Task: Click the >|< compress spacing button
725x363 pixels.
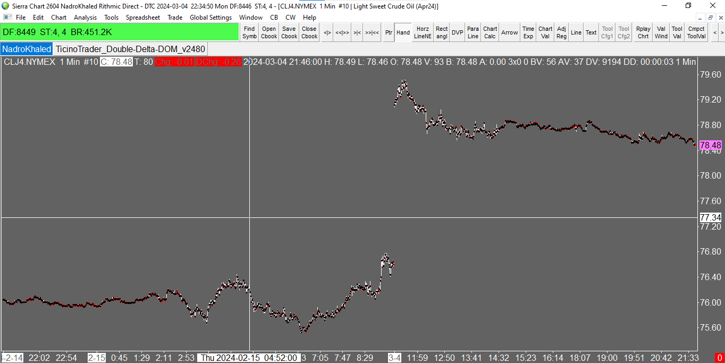Action: tap(358, 32)
